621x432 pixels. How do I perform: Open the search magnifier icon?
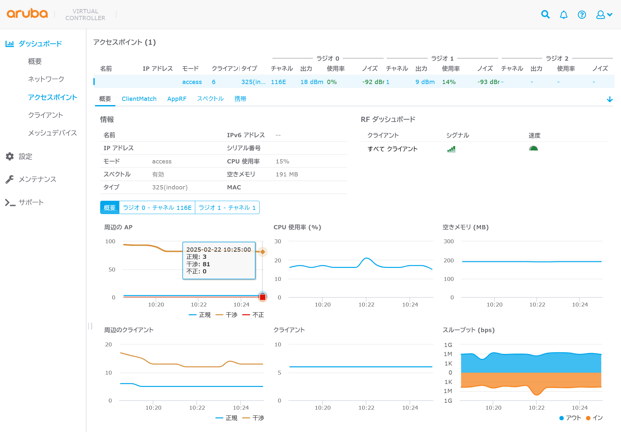pos(545,14)
